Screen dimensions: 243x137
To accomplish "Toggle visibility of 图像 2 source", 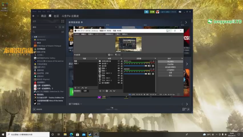I will 119,71.
